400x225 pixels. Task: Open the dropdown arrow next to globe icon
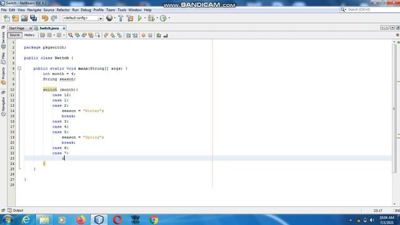point(114,18)
